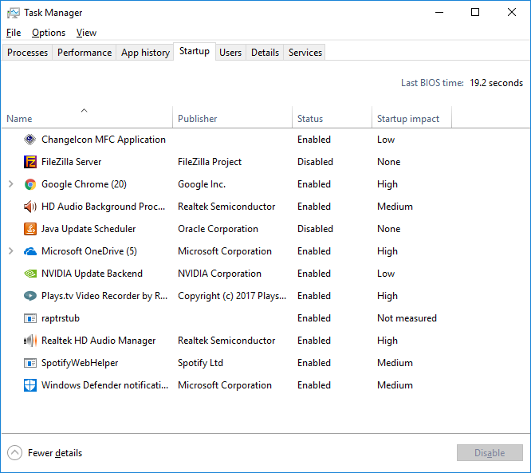Click the ChangeIcon MFC Application icon
531x473 pixels.
pyautogui.click(x=29, y=140)
